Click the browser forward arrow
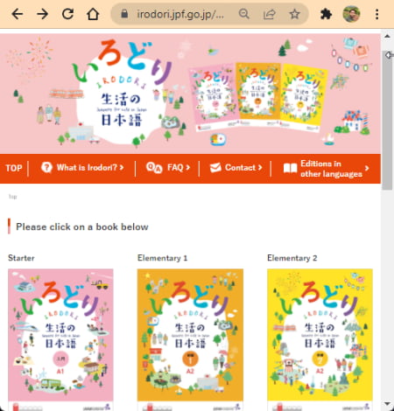394x411 pixels. [x=43, y=14]
